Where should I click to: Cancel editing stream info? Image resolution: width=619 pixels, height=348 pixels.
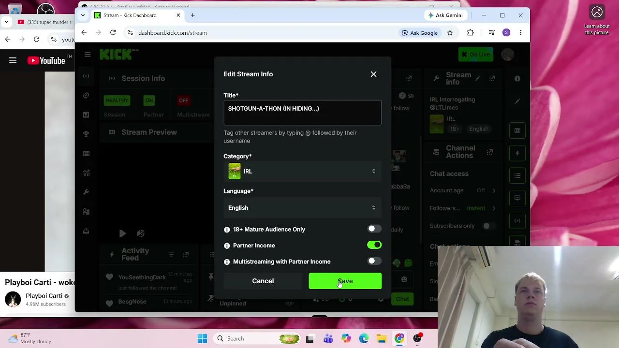point(263,281)
